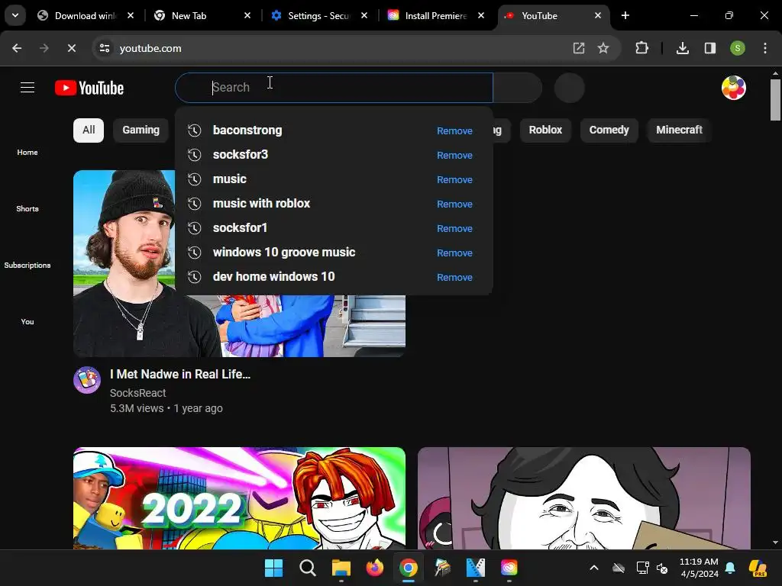782x586 pixels.
Task: Open SocksReact channel avatar
Action: (x=87, y=380)
